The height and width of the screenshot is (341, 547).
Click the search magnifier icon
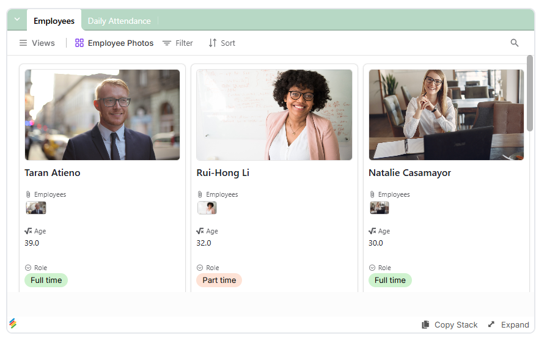coord(515,43)
